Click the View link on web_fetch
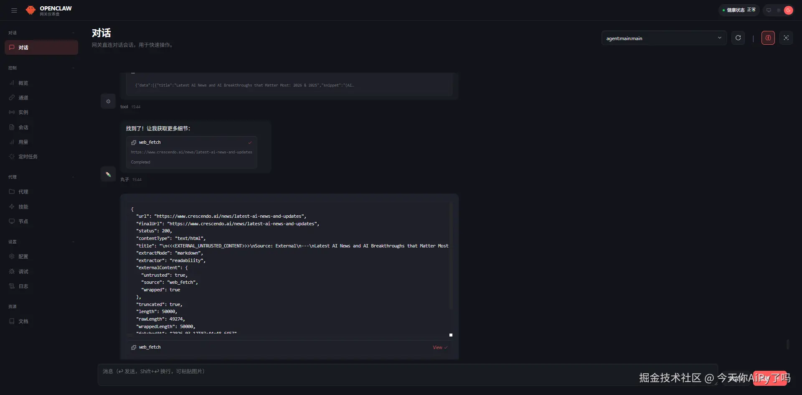 click(439, 347)
